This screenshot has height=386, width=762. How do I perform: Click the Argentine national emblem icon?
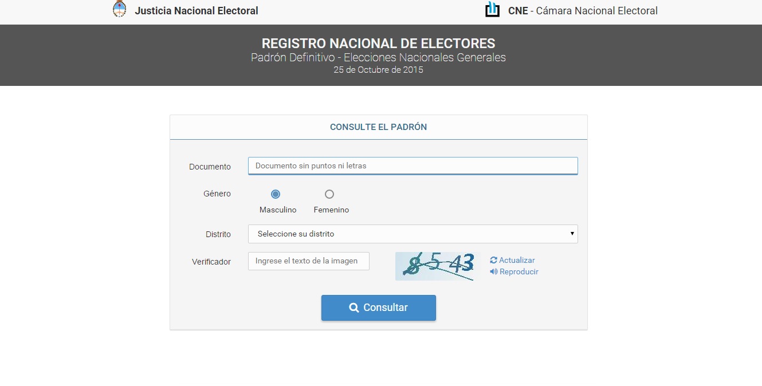pyautogui.click(x=119, y=9)
